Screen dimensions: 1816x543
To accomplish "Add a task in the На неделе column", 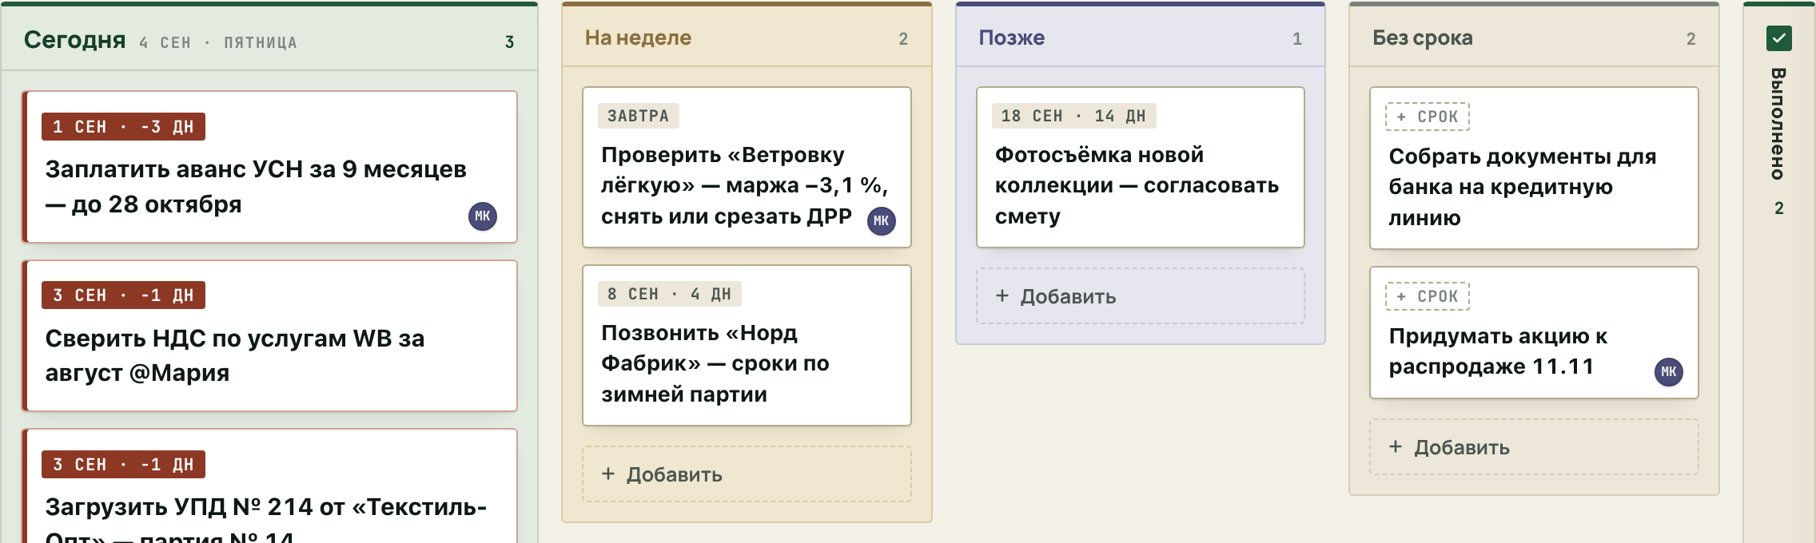I will (x=747, y=474).
